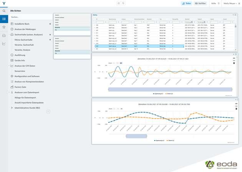
Task: Click the Ausführung info icon
Action: coord(12,55)
